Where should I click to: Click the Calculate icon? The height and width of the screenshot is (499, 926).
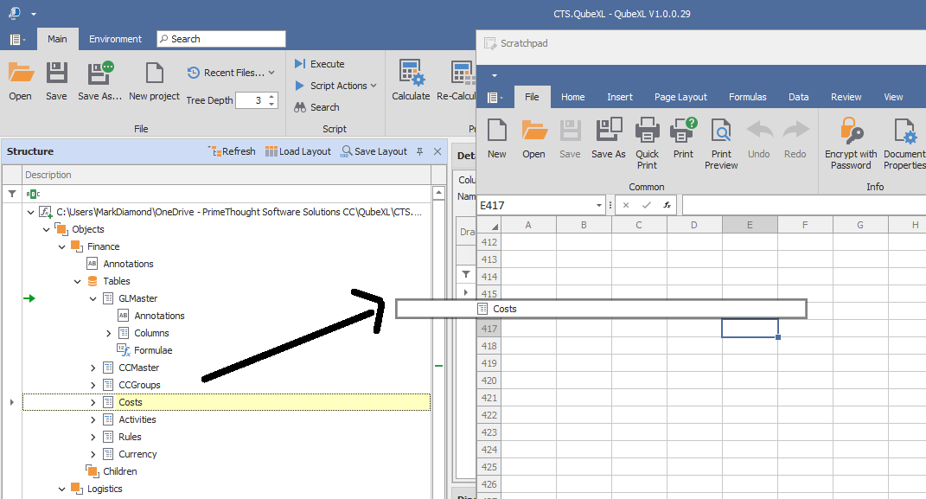point(411,74)
